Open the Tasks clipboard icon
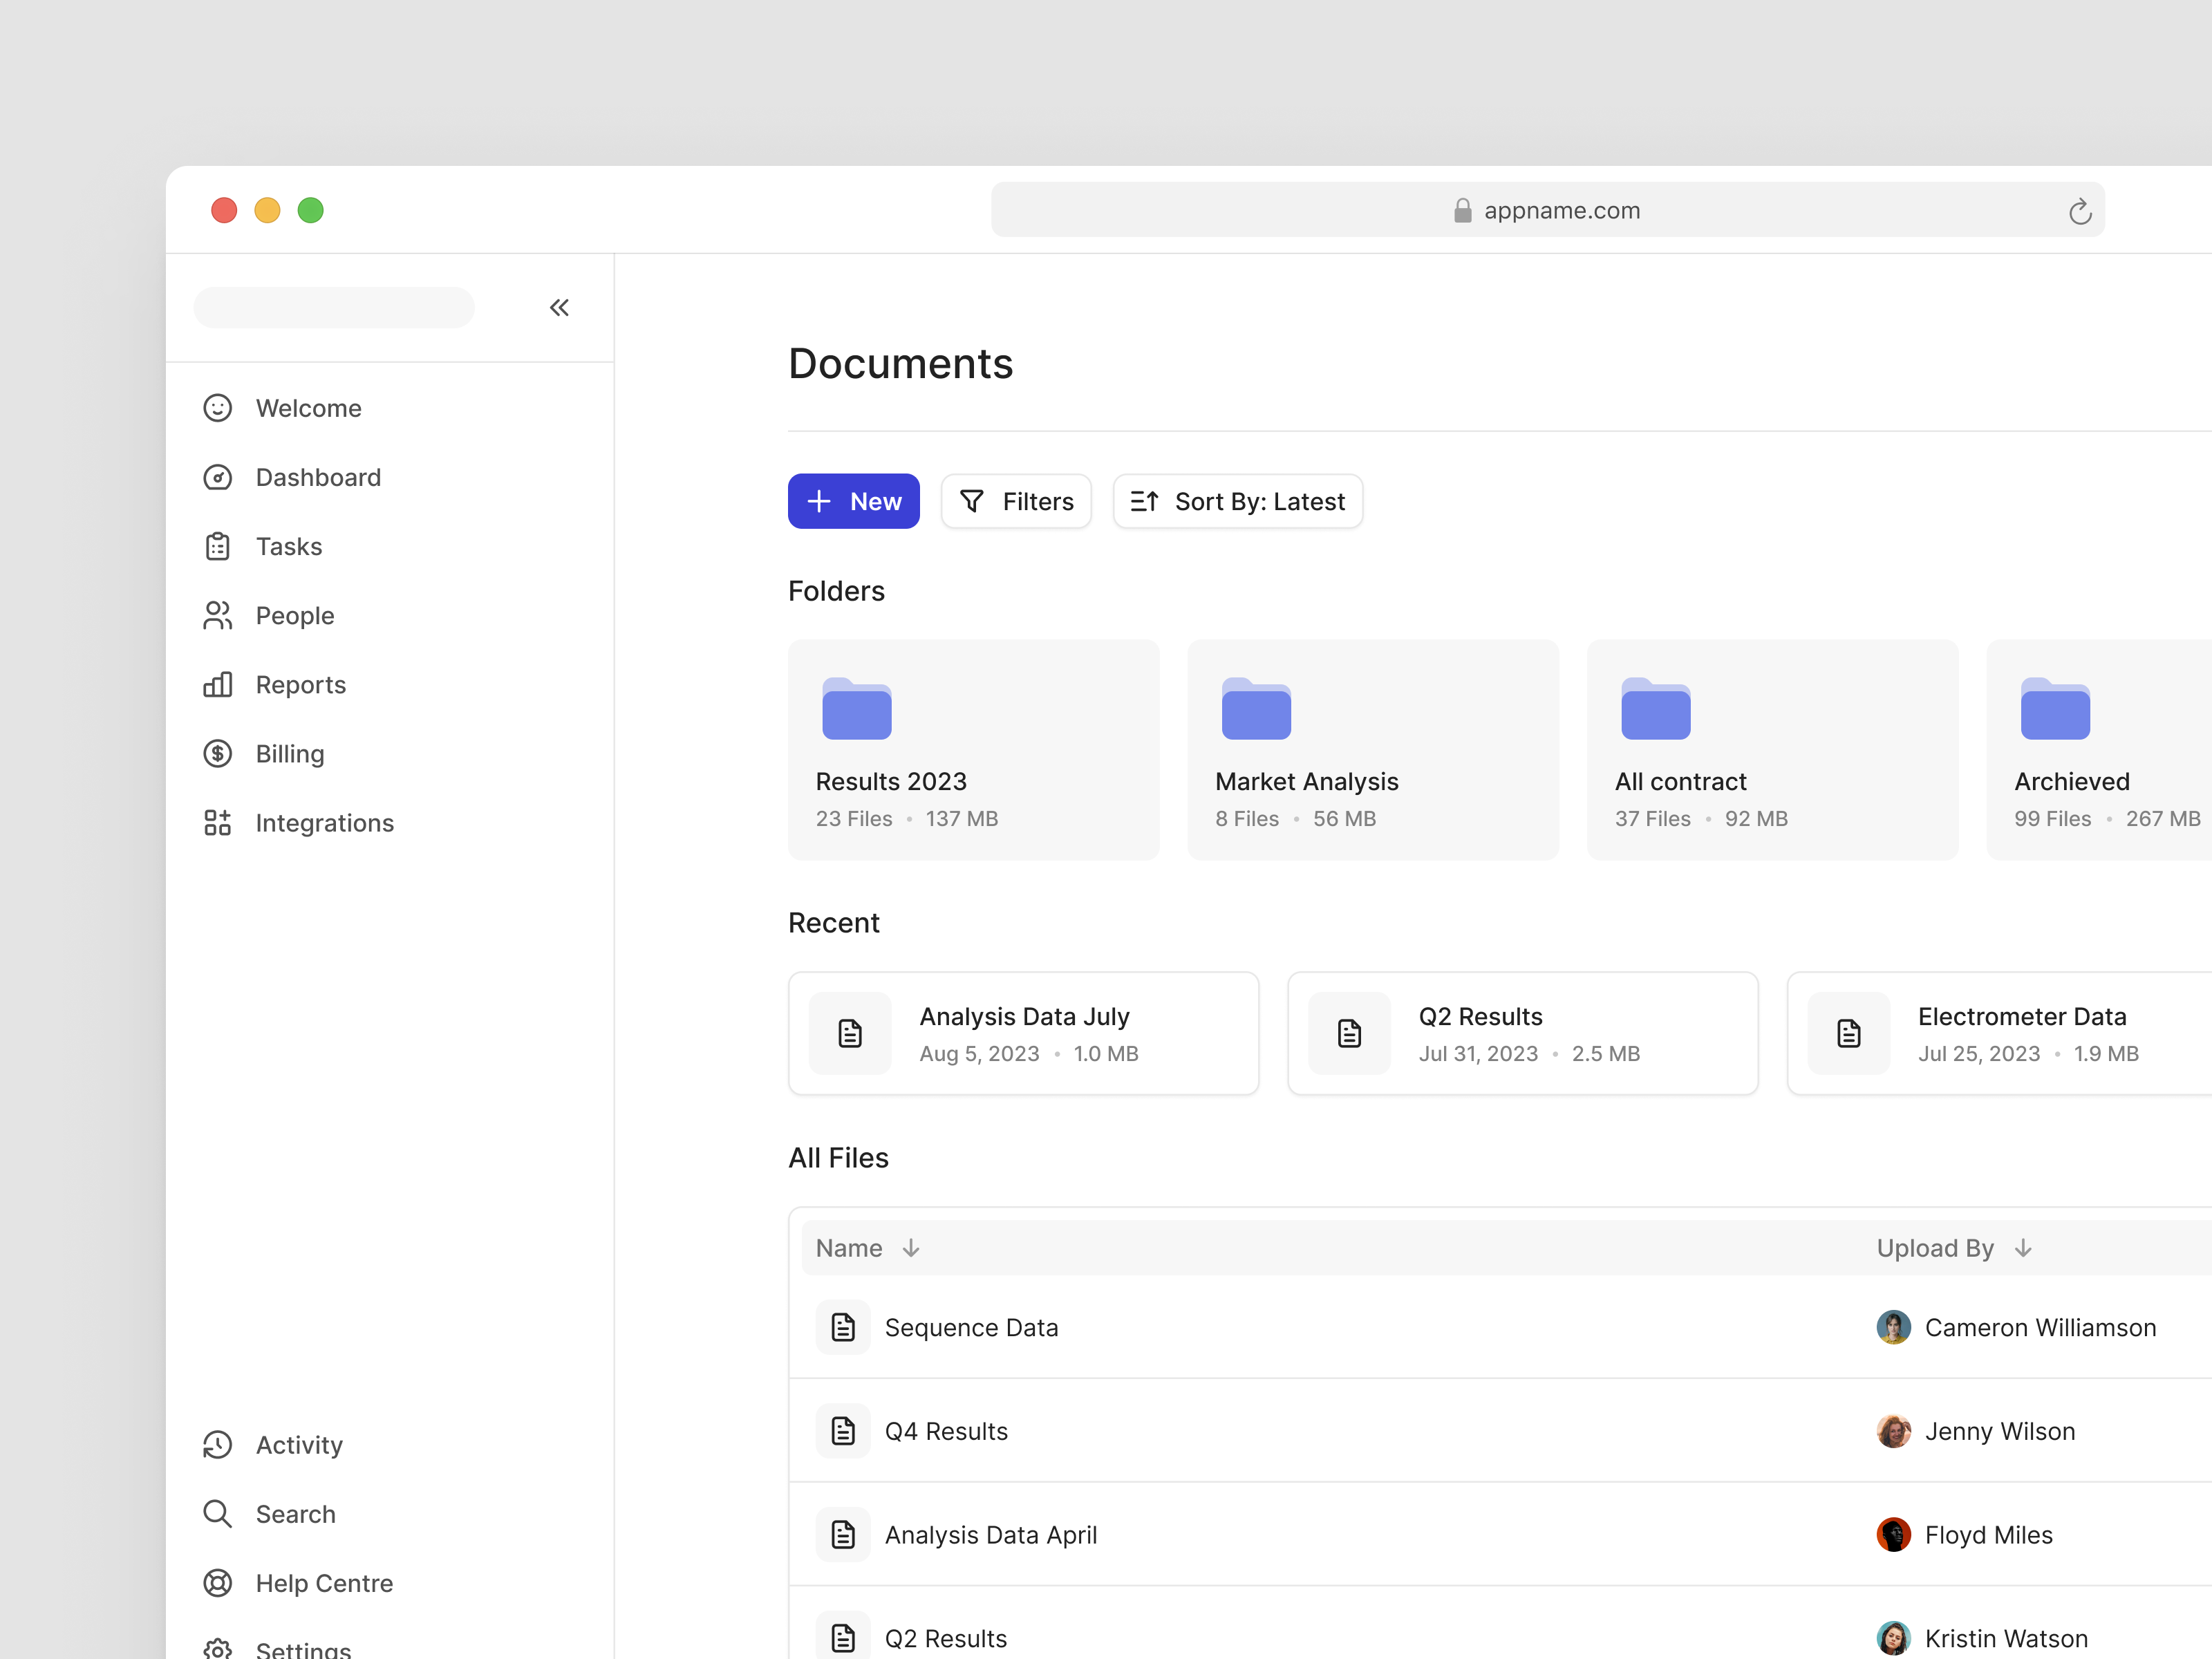The height and width of the screenshot is (1659, 2212). (x=217, y=546)
